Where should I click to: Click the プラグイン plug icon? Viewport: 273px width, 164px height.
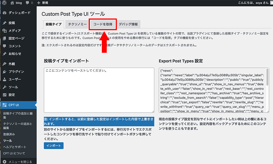point(5,71)
